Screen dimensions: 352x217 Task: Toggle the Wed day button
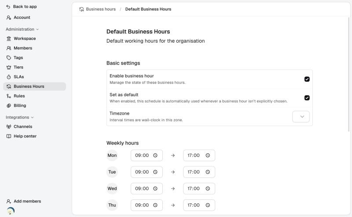click(x=112, y=188)
